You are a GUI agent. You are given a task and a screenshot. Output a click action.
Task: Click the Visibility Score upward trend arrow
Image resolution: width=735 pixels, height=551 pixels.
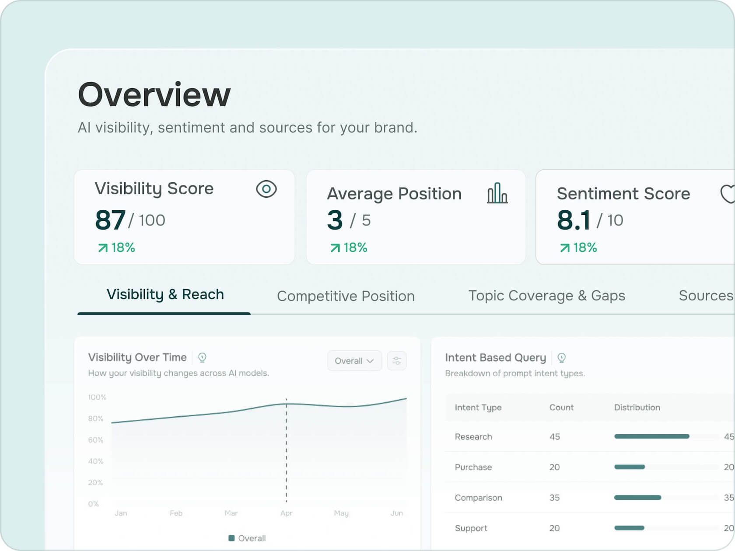pos(103,248)
